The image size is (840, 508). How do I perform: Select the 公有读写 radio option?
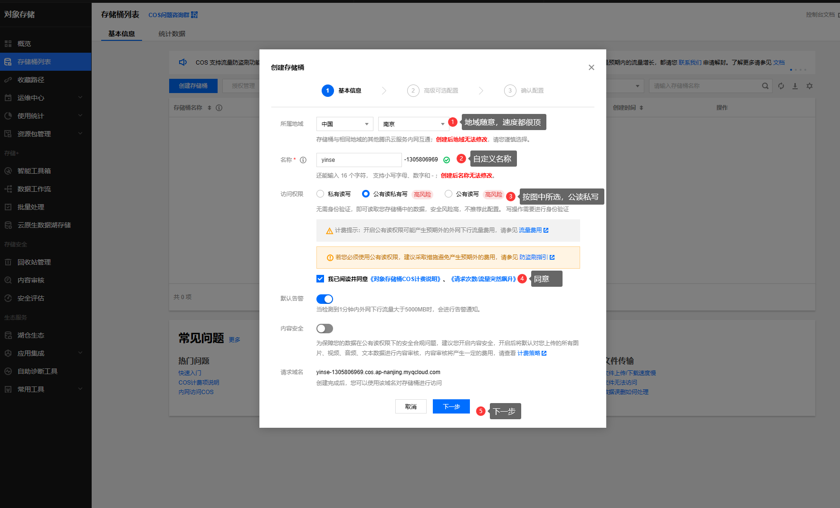449,194
